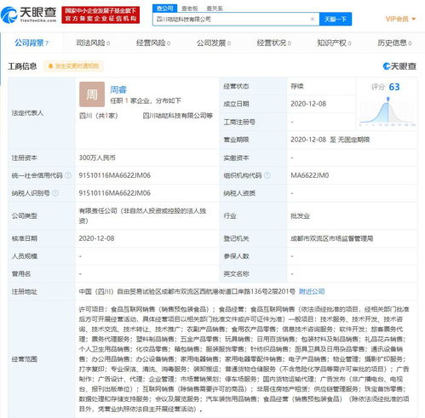Click the help icon beside 组织机构代码
This screenshot has width=425, height=418.
pos(267,175)
